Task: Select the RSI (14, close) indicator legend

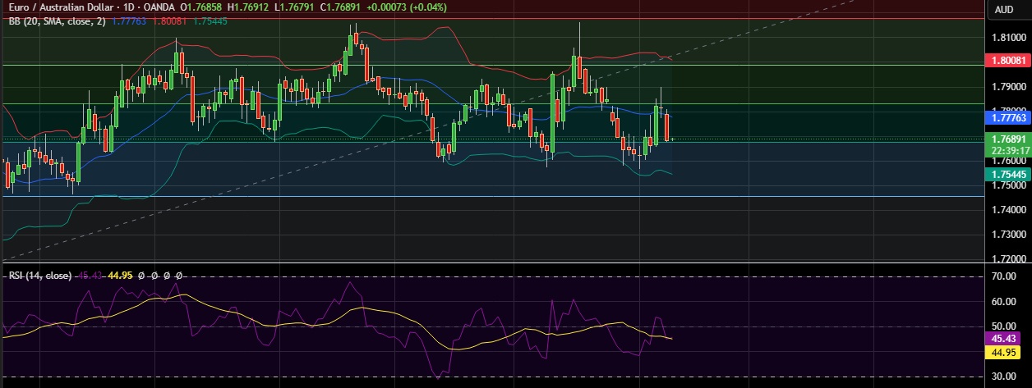Action: pyautogui.click(x=39, y=276)
